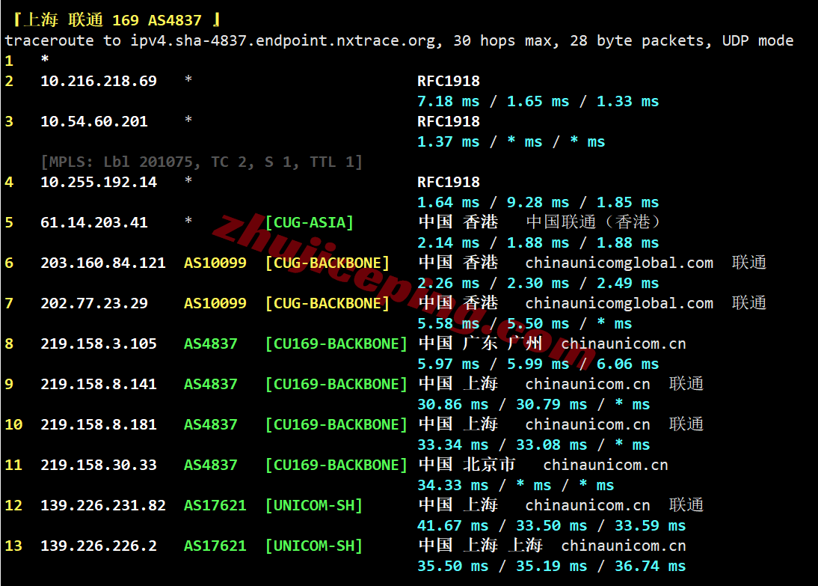
Task: Click latency value 41.67 ms
Action: (x=453, y=525)
